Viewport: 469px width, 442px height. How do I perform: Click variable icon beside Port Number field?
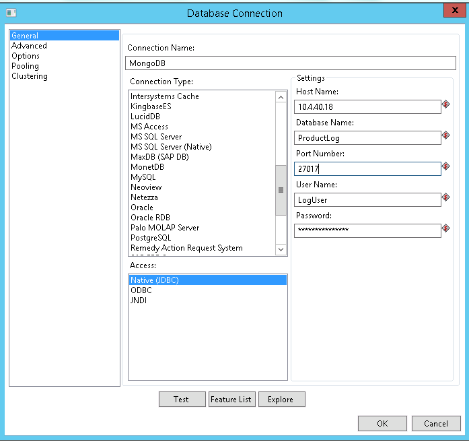pyautogui.click(x=445, y=166)
